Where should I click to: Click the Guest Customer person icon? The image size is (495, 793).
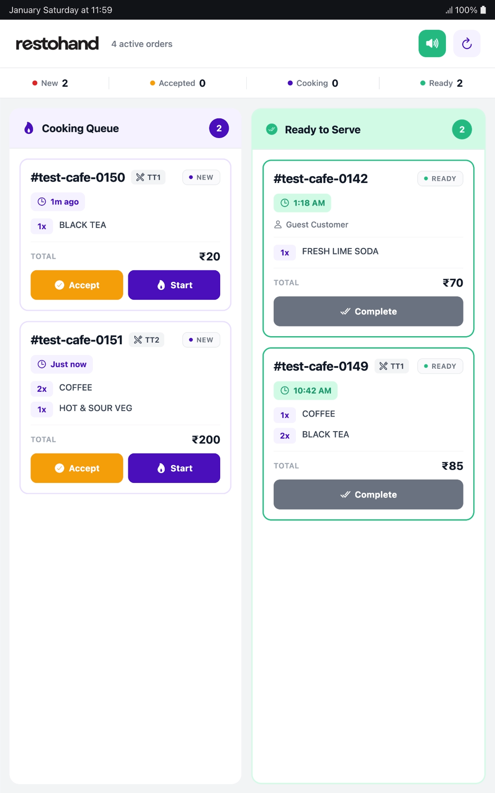click(278, 224)
